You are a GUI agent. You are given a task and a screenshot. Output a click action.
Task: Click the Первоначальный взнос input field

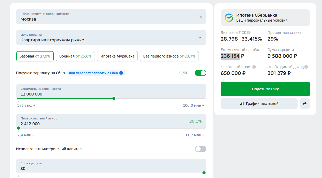click(x=111, y=121)
